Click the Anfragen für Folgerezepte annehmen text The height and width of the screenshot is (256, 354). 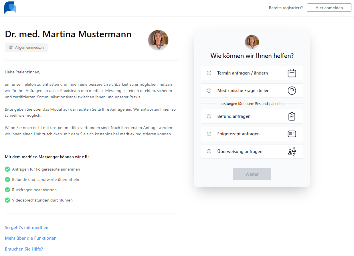click(46, 169)
